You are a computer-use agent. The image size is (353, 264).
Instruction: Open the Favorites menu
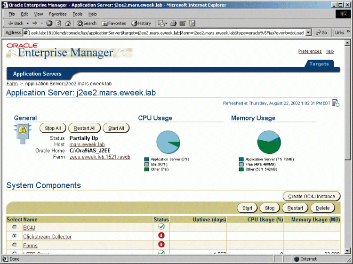tap(57, 14)
